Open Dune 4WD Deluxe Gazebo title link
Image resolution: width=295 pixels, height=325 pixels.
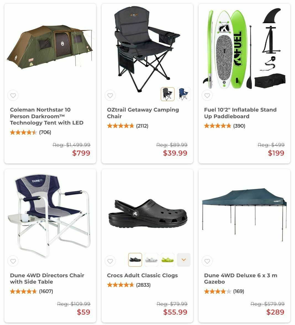241,279
